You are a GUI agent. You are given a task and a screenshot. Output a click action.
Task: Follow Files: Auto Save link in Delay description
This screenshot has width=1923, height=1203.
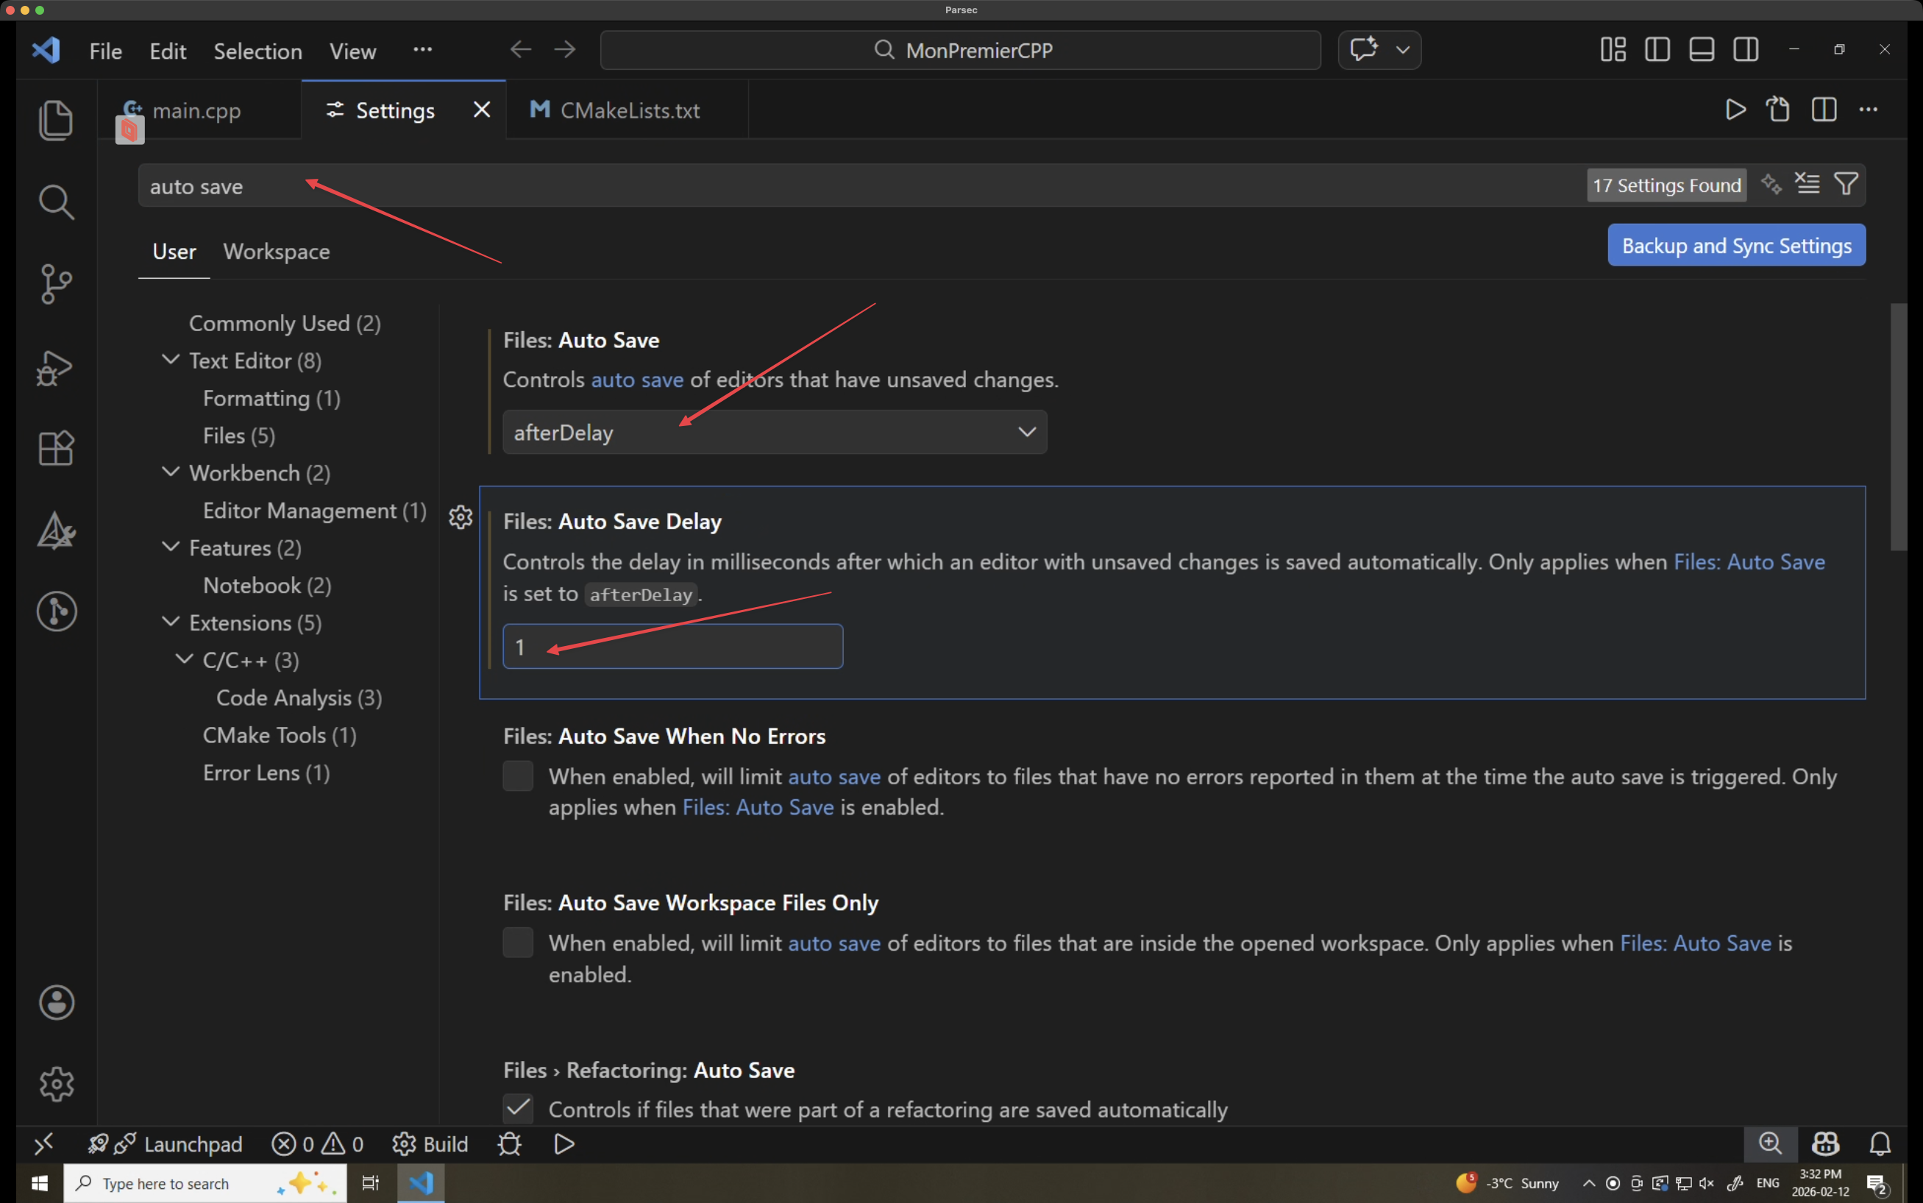click(1749, 561)
